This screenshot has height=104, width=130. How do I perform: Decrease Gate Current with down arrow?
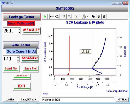18,61
